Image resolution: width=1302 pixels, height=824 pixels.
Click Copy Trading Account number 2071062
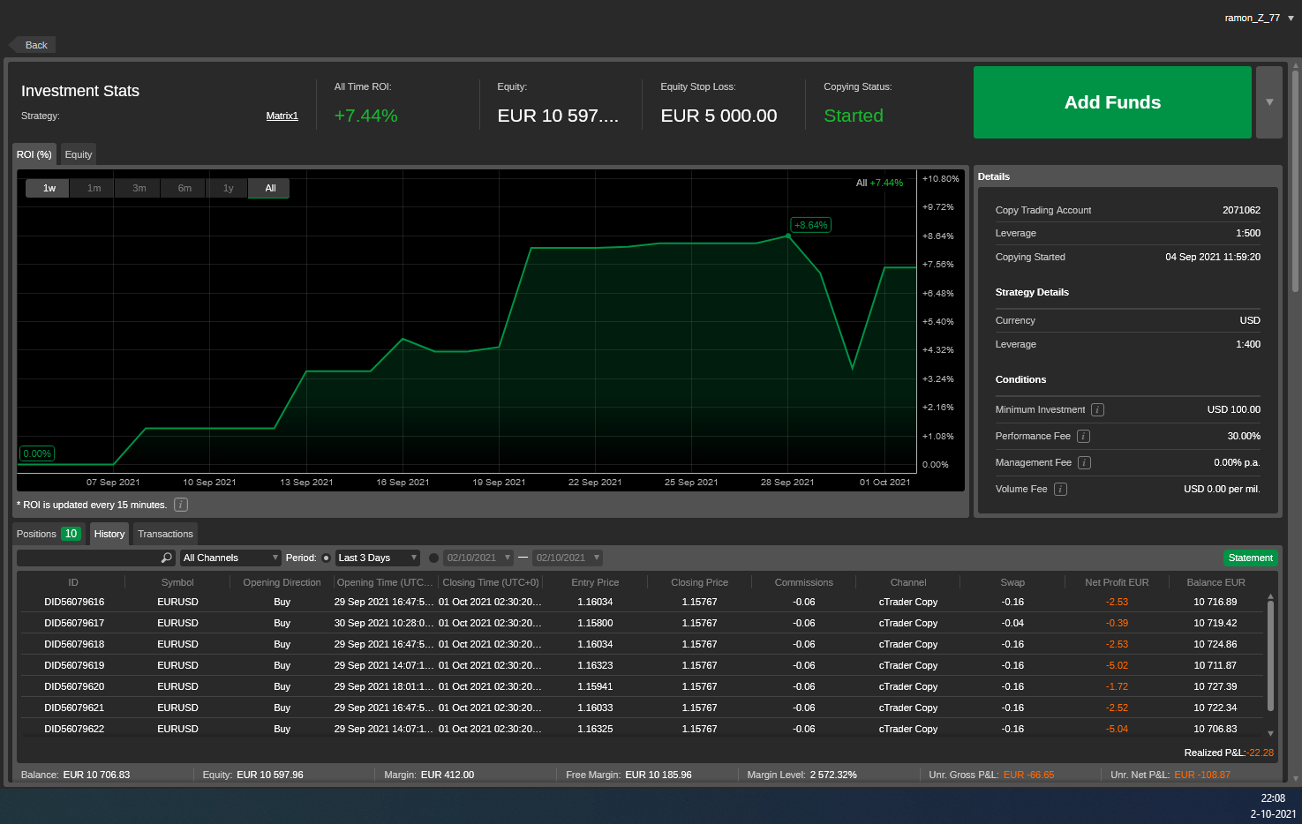coord(1241,210)
